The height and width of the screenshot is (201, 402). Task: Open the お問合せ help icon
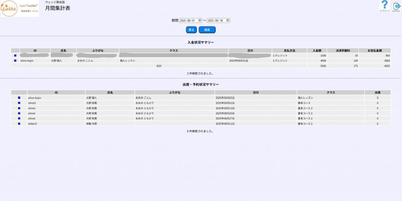pyautogui.click(x=385, y=6)
